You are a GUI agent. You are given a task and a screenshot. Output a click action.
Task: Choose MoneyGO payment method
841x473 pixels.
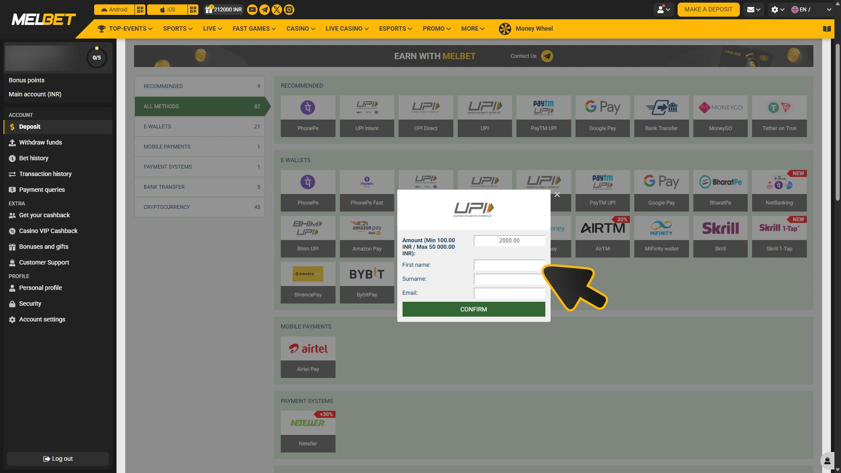pyautogui.click(x=720, y=116)
